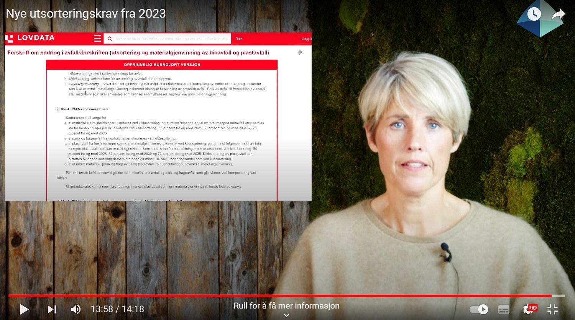Click the 'Søk' button in Lovdata
575x320 pixels.
[x=239, y=39]
